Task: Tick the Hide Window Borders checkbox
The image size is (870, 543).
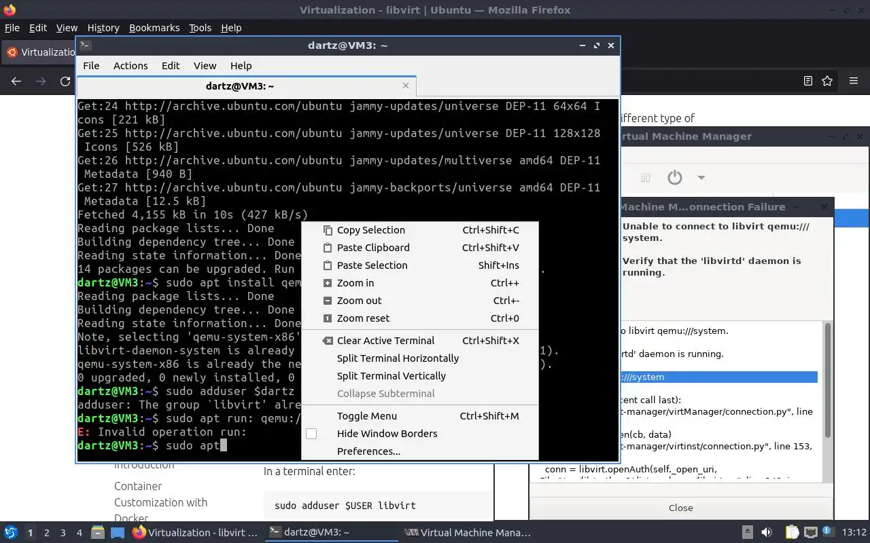Action: pyautogui.click(x=311, y=434)
